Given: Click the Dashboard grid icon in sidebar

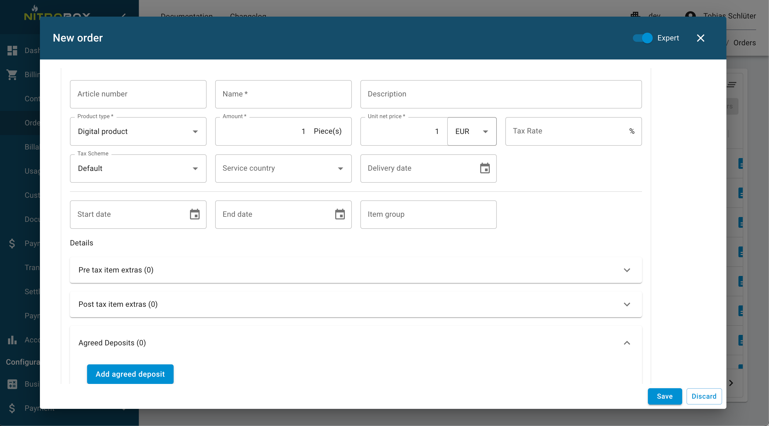Looking at the screenshot, I should tap(12, 50).
